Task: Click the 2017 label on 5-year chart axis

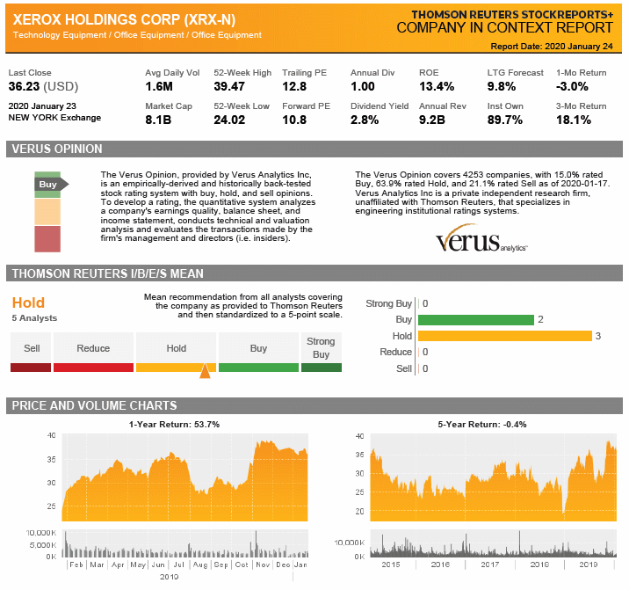Action: [490, 565]
